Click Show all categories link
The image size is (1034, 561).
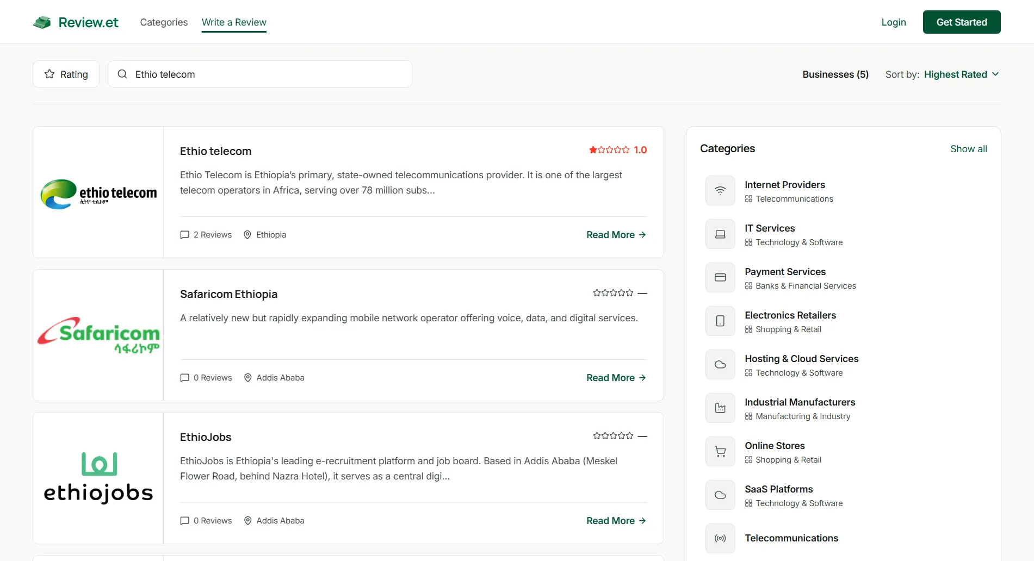click(x=968, y=149)
